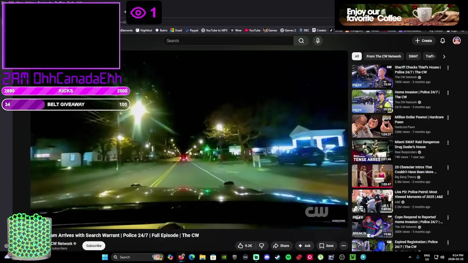Open Home Invasion Police 24/7 video title
This screenshot has height=263, width=468.
417,95
